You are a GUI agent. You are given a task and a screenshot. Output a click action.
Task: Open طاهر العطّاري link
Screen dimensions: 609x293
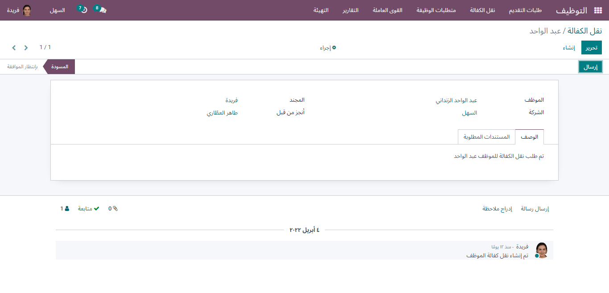(x=222, y=113)
